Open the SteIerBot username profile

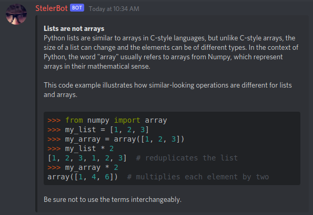[52, 8]
